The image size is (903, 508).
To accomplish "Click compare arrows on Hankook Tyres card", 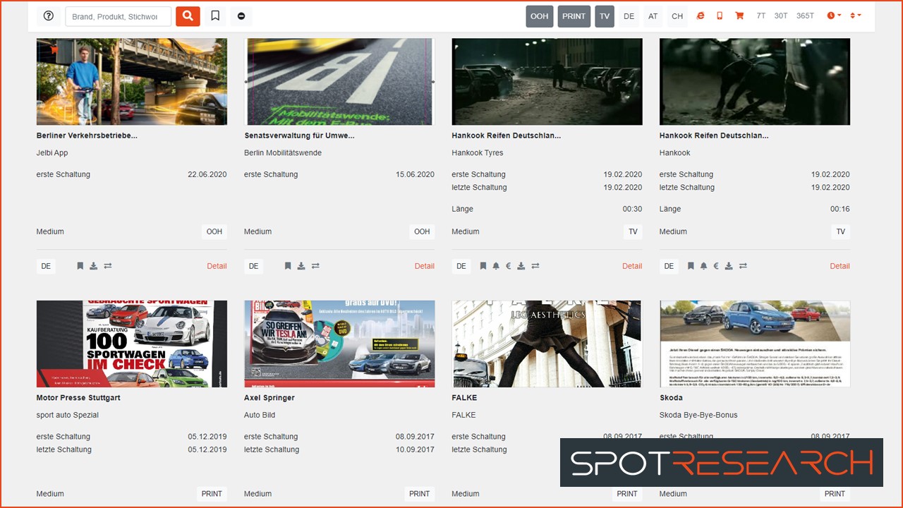I will [x=535, y=266].
